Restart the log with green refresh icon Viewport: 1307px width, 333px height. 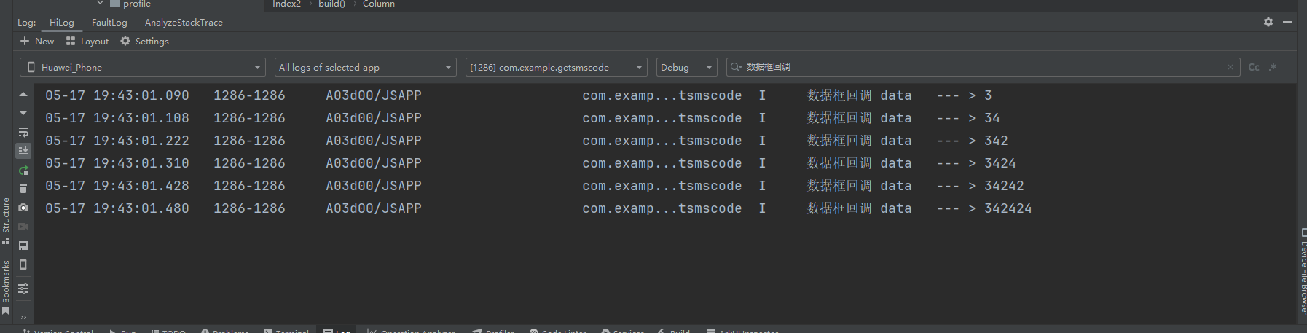[23, 170]
